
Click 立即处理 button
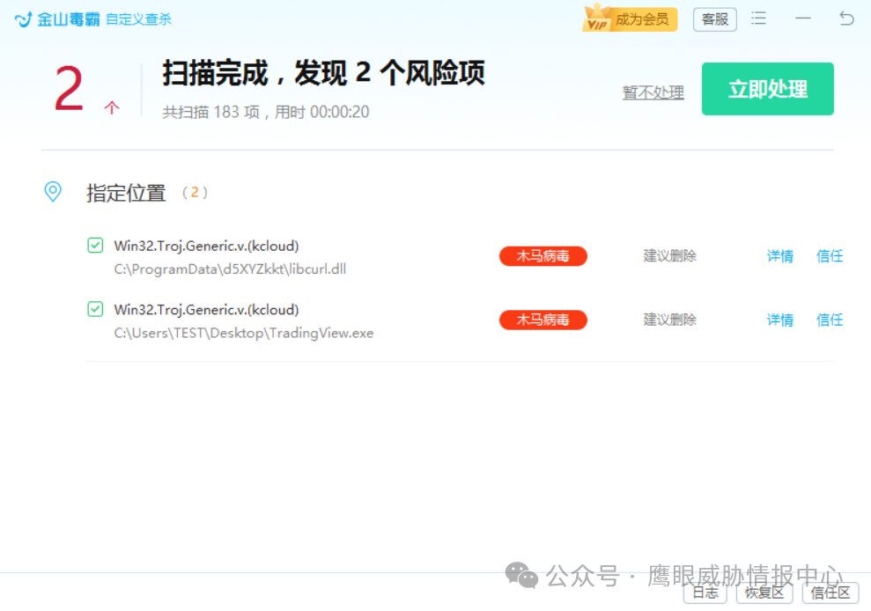767,89
